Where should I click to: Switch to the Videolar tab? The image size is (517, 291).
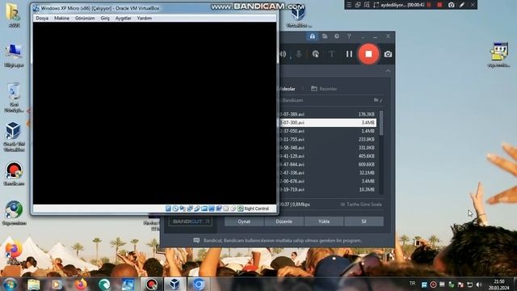click(x=288, y=89)
